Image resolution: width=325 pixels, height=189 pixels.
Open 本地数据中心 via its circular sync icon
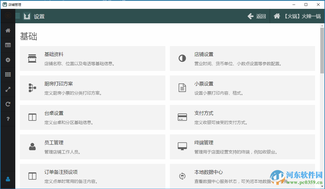point(182,176)
